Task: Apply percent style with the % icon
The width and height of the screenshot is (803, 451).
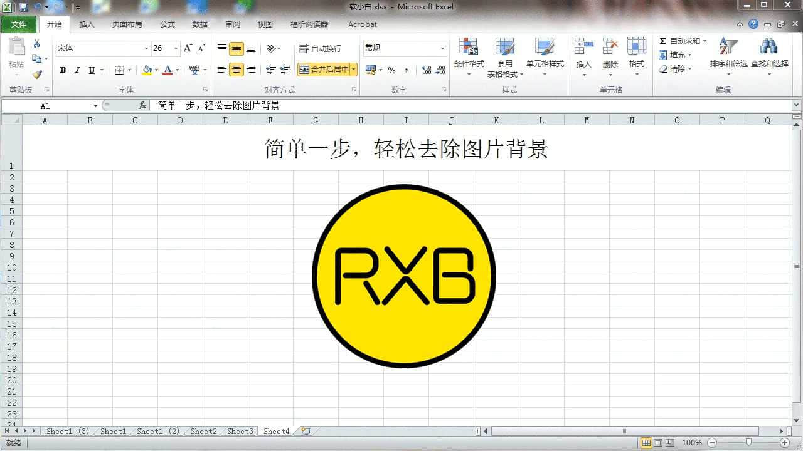Action: coord(391,70)
